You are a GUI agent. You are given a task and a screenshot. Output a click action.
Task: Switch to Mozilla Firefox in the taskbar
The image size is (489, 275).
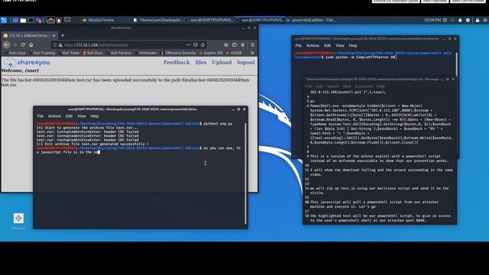pyautogui.click(x=98, y=21)
